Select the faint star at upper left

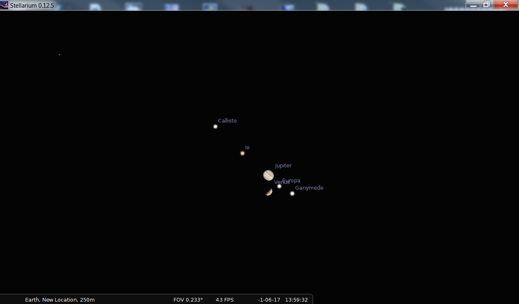click(x=59, y=55)
